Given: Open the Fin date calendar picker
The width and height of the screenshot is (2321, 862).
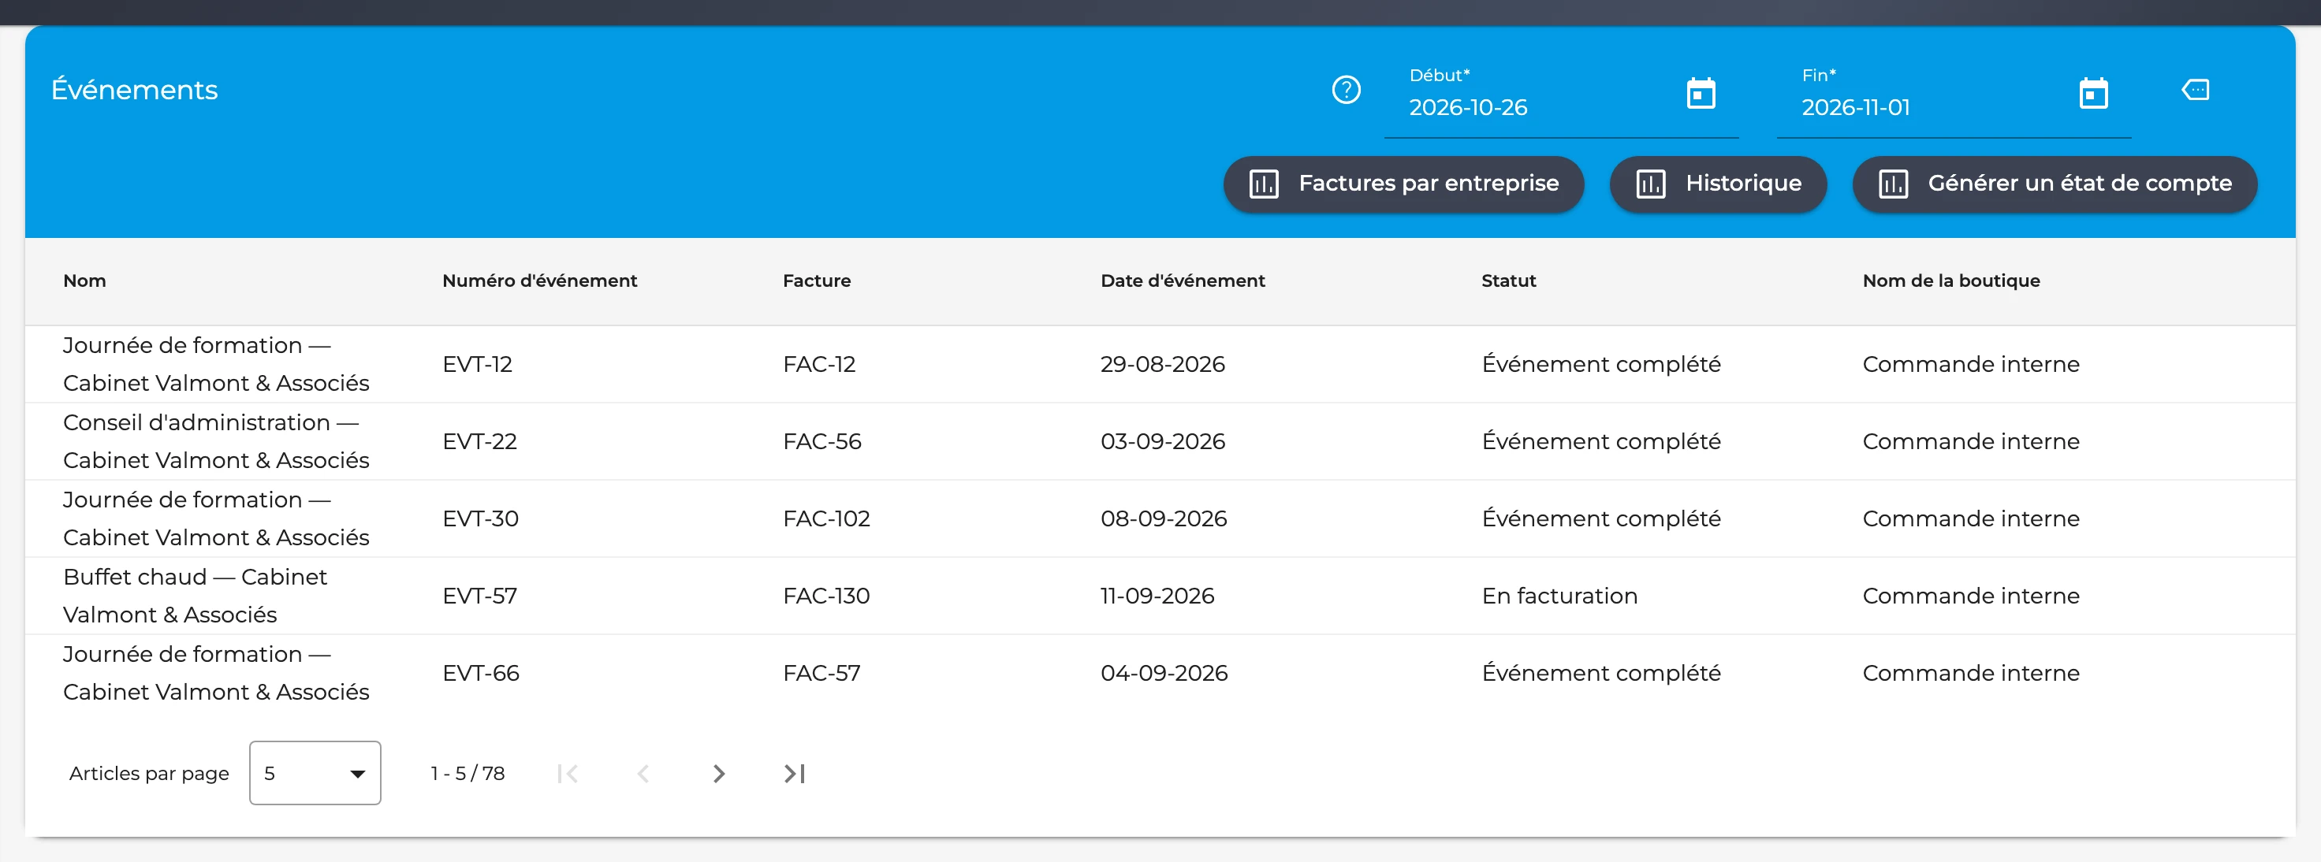Looking at the screenshot, I should pyautogui.click(x=2093, y=93).
